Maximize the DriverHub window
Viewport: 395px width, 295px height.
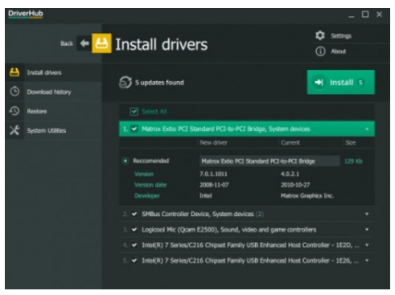pyautogui.click(x=365, y=14)
